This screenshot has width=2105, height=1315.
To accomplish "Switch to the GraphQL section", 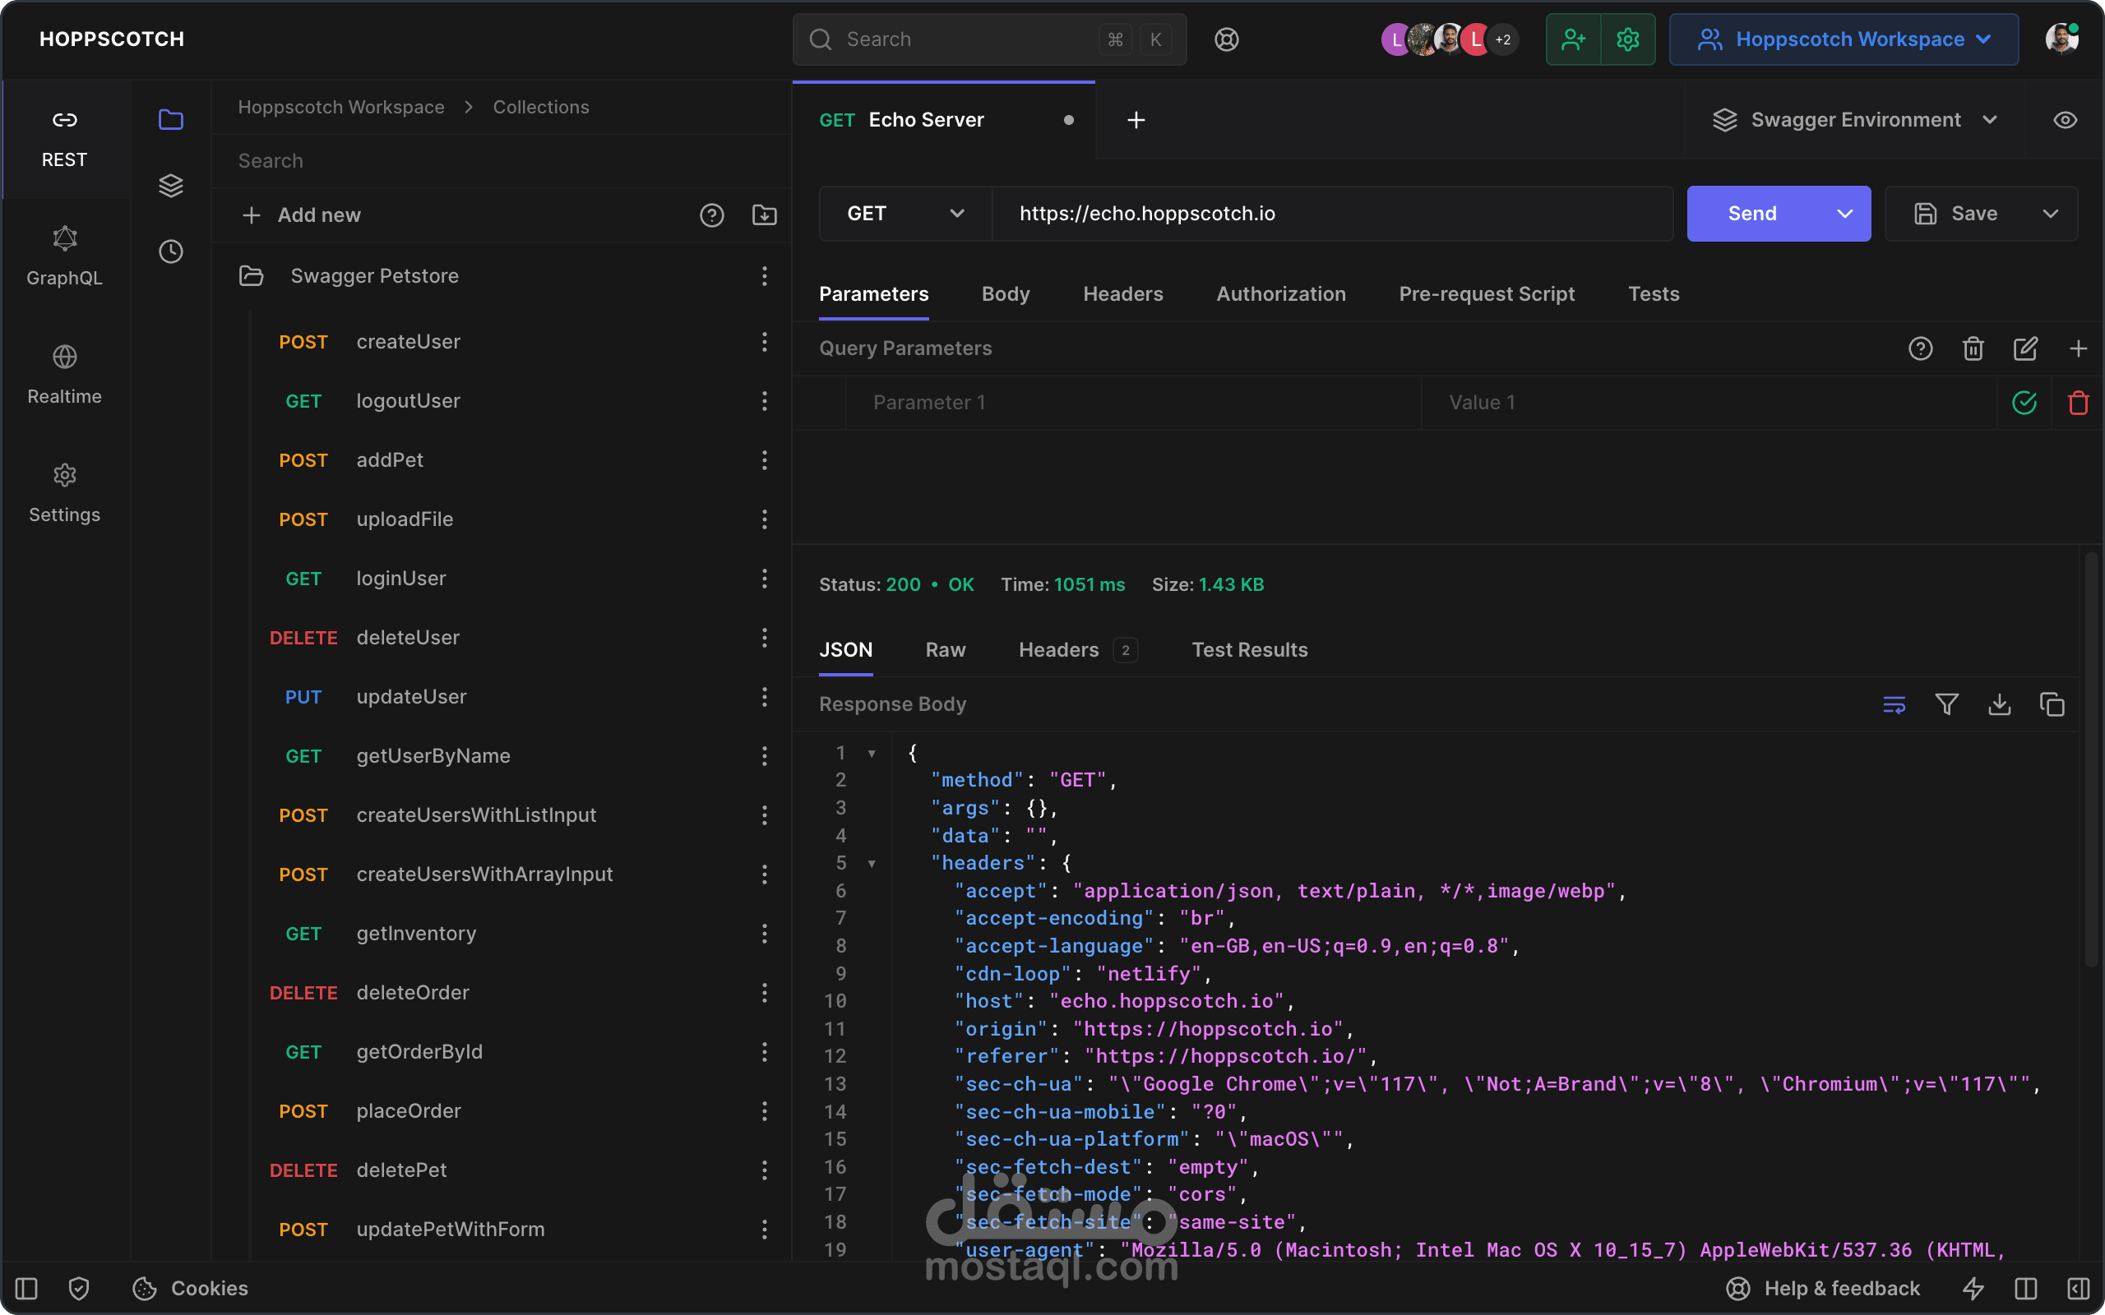I will coord(64,256).
